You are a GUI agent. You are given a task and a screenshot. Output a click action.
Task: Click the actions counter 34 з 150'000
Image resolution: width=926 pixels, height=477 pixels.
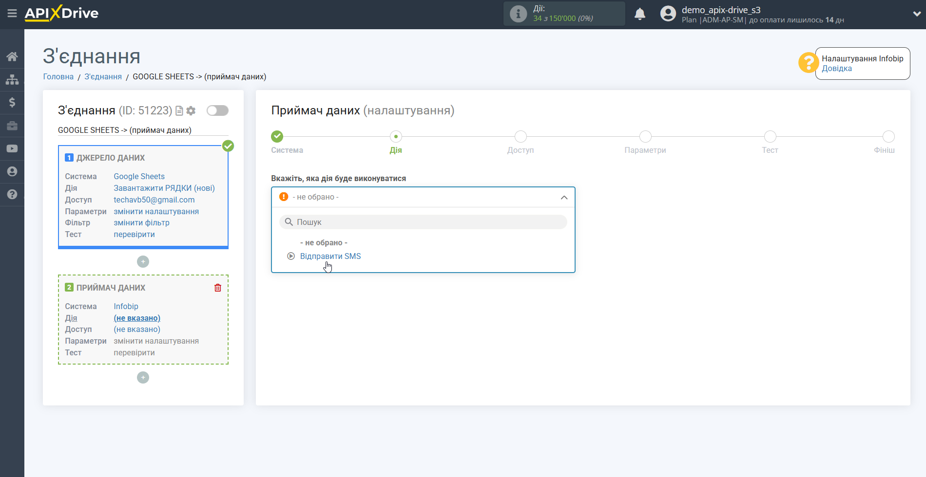click(x=563, y=18)
